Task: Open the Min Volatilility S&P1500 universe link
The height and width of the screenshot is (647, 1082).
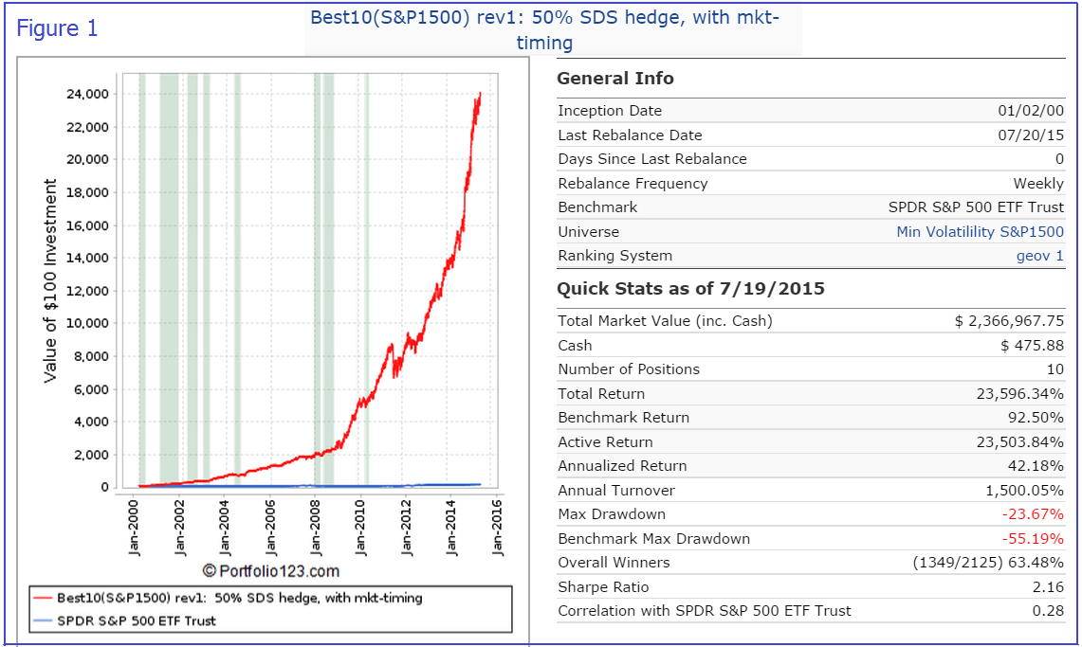Action: click(x=980, y=231)
